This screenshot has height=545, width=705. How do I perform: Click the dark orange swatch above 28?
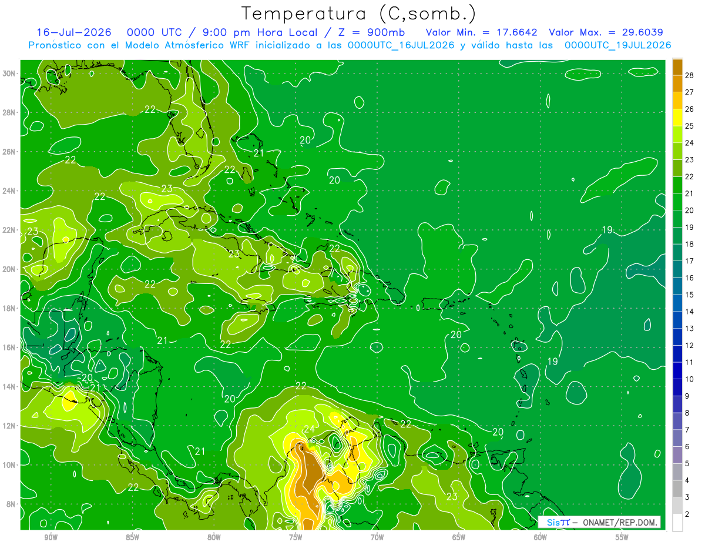coord(677,66)
